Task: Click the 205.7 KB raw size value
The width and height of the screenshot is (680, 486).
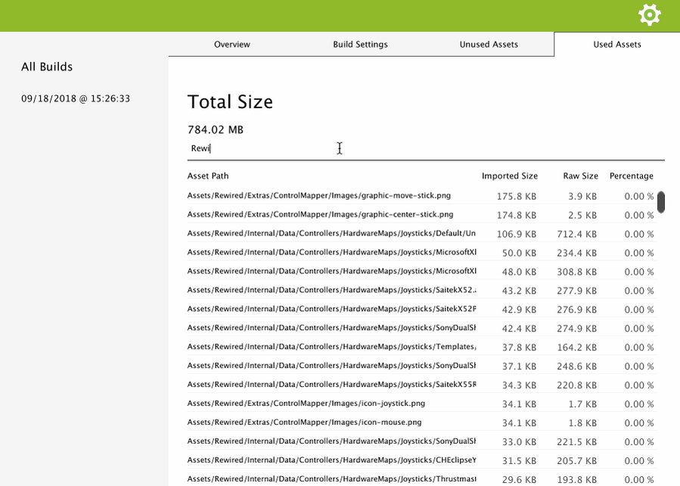Action: pos(577,461)
